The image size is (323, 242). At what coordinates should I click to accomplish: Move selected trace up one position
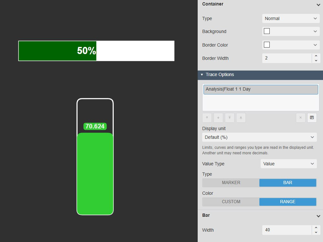pos(207,117)
